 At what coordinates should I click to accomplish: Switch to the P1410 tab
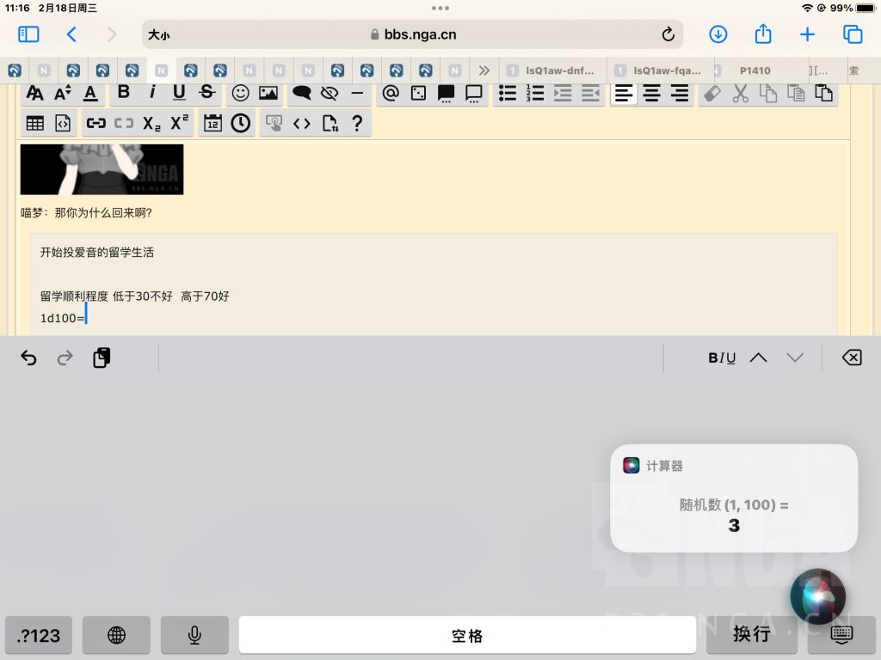[755, 70]
